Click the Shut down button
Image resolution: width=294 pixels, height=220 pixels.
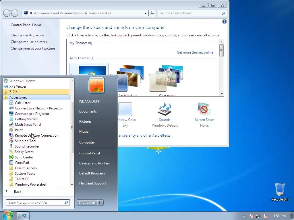point(87,202)
